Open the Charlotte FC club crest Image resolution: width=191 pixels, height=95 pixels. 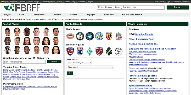click(90, 36)
